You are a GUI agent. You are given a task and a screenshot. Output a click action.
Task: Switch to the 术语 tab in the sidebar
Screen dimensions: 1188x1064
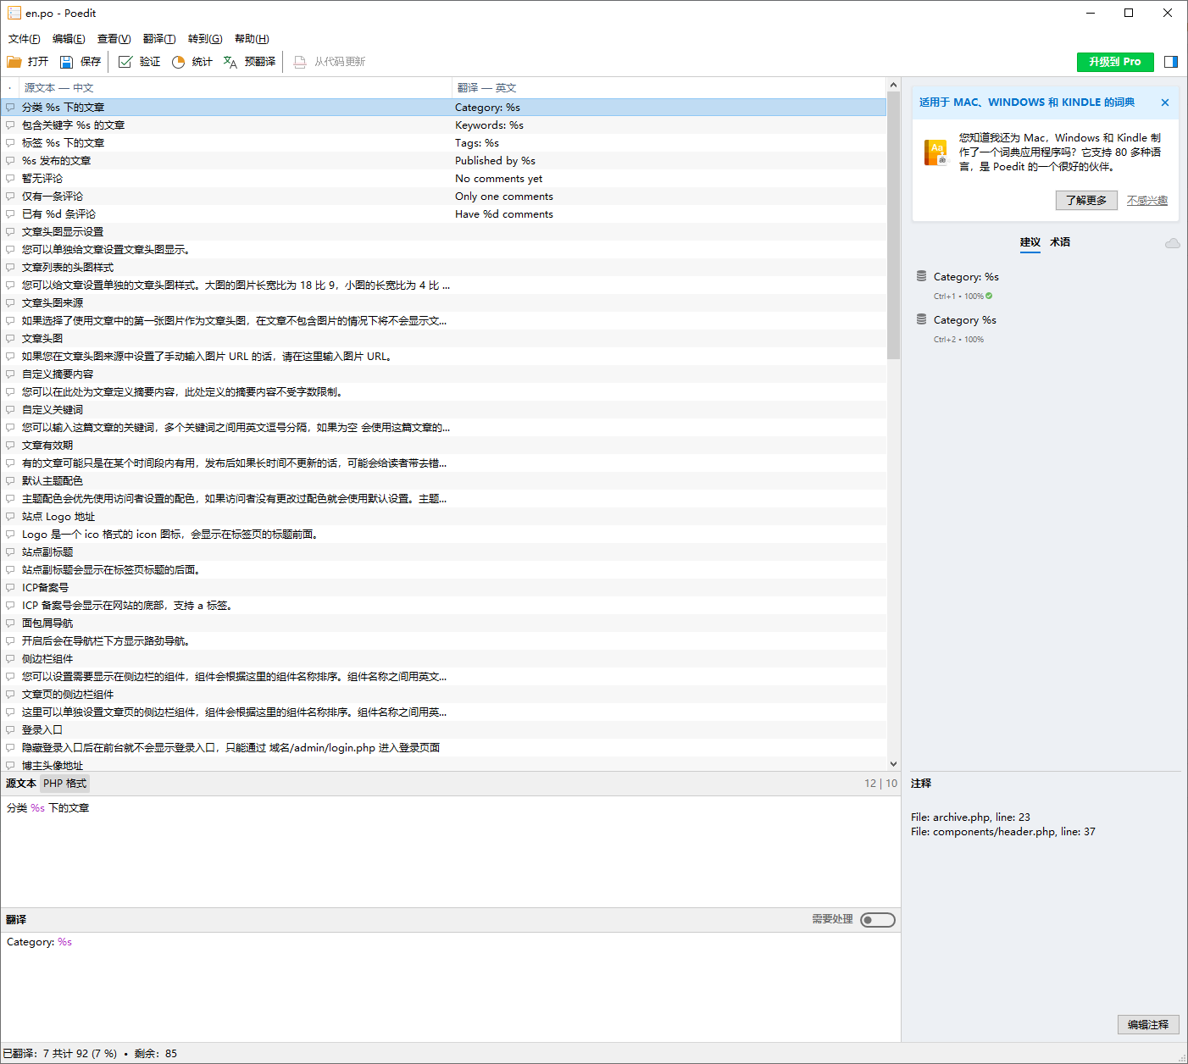click(x=1060, y=242)
